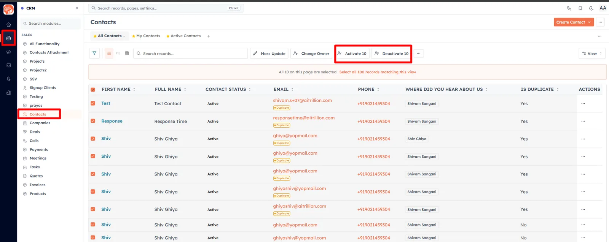Sort by the Is Duplicate column arrows

point(558,89)
